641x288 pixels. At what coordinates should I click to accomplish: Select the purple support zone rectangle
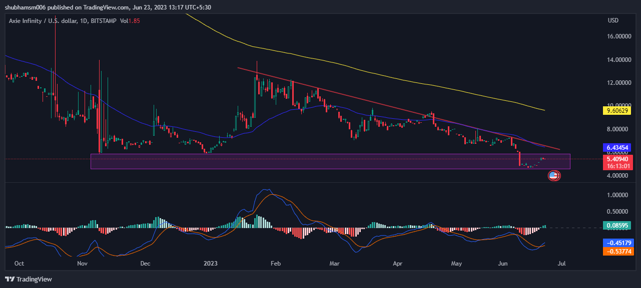tap(330, 161)
